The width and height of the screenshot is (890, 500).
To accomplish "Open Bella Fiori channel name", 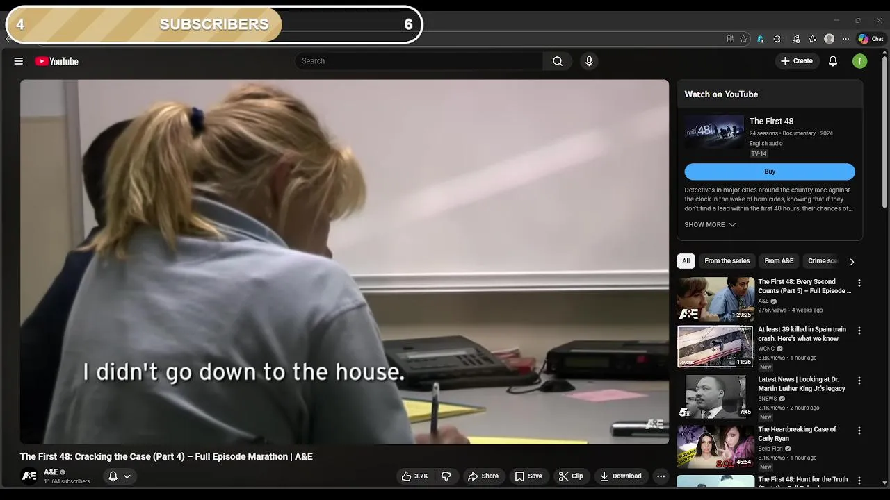I will coord(770,449).
